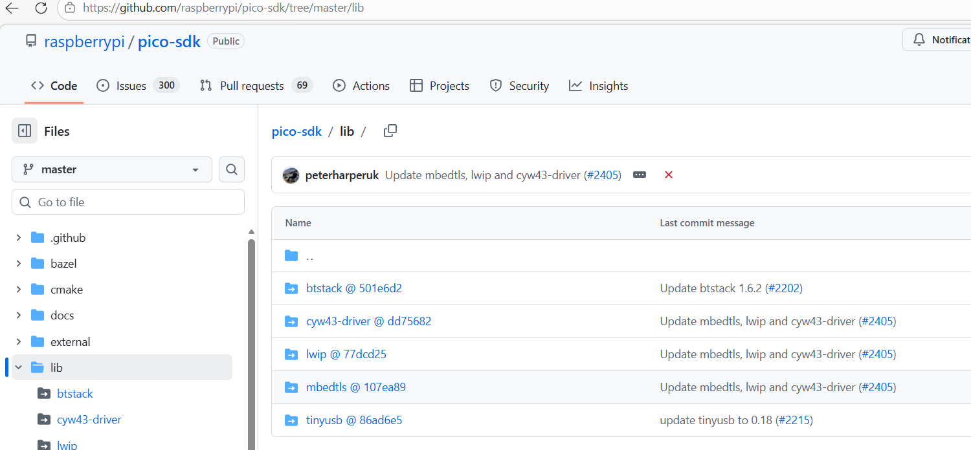The width and height of the screenshot is (971, 450).
Task: Expand commit message with ellipsis button
Action: click(640, 175)
